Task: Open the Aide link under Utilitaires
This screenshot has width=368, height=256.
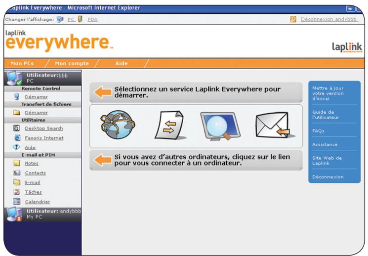Action: tap(30, 147)
